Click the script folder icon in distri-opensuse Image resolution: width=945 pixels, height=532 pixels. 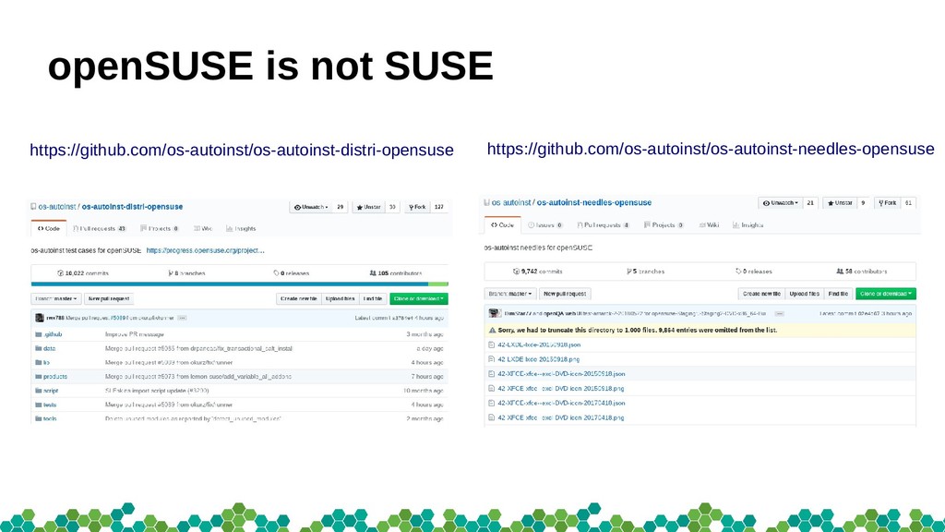tap(39, 391)
